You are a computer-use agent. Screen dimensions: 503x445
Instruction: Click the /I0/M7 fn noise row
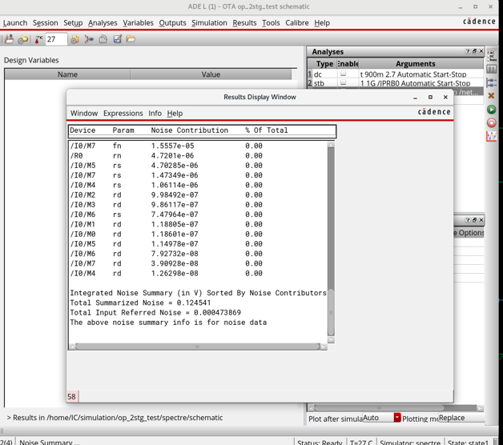(166, 146)
